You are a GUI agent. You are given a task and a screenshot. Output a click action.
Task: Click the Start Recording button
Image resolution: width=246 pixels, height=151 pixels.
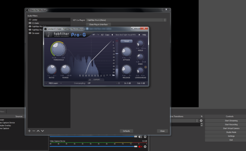[x=225, y=124]
